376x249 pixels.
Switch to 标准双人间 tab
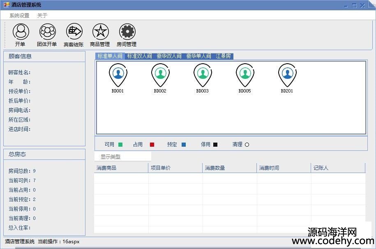tap(139, 56)
